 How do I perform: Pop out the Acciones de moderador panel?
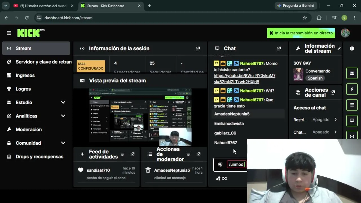[199, 154]
